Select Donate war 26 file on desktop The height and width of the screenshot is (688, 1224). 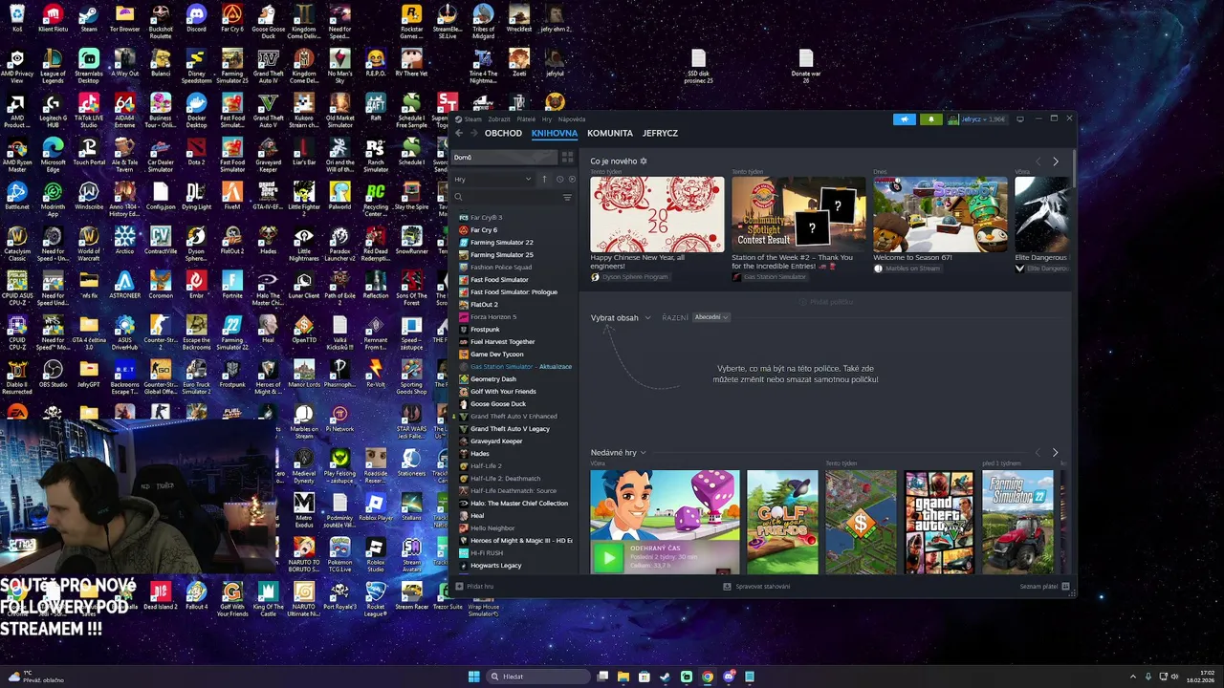(805, 67)
